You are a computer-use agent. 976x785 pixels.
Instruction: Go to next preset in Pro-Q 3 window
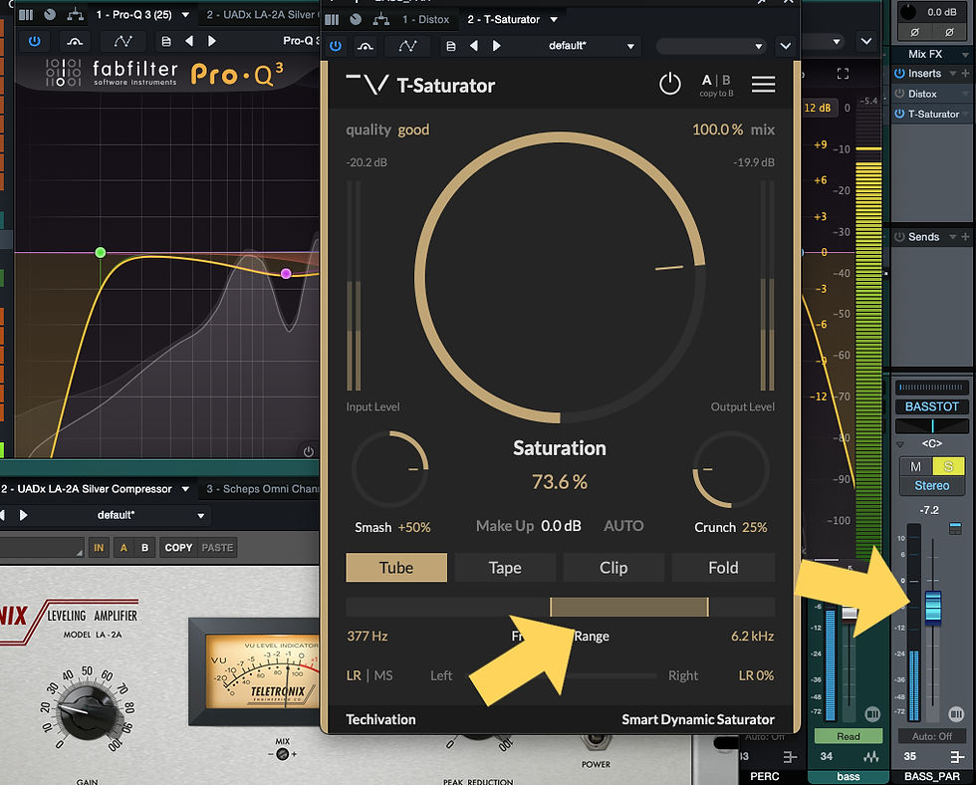(x=211, y=41)
